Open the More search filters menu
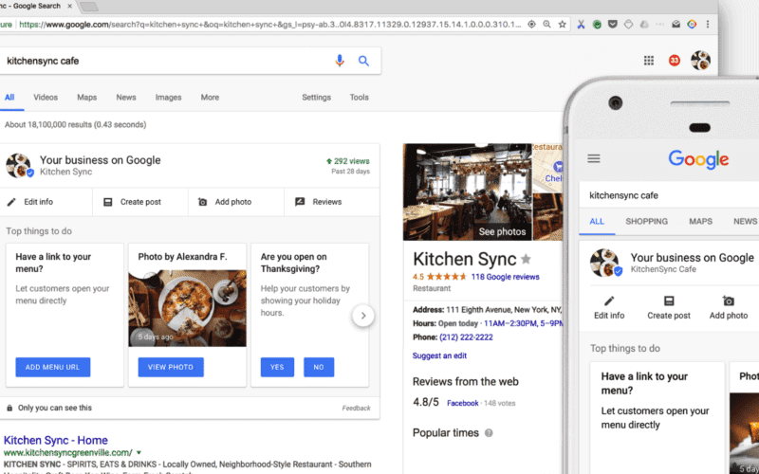Image resolution: width=759 pixels, height=474 pixels. [210, 98]
